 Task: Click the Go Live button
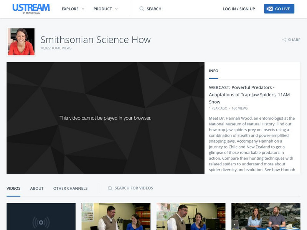(x=279, y=8)
